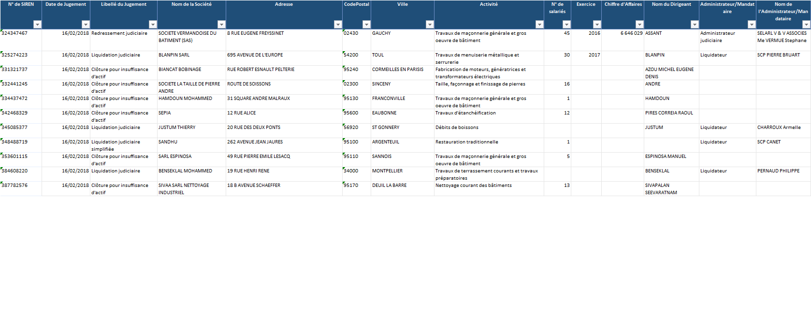Select SIREN cell 324347467
Screen dimensions: 811x313
click(21, 40)
